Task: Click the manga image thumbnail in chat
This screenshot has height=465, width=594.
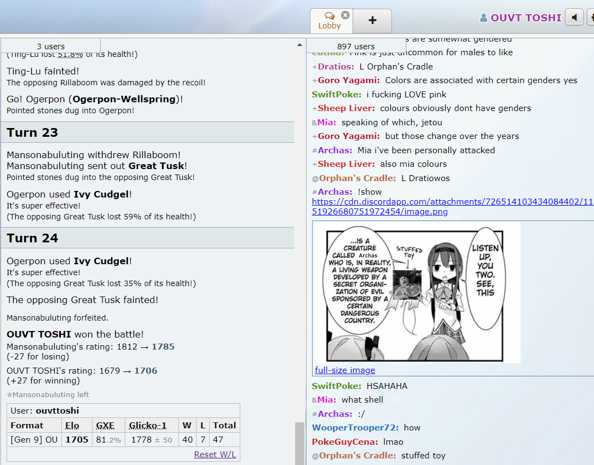Action: (418, 292)
